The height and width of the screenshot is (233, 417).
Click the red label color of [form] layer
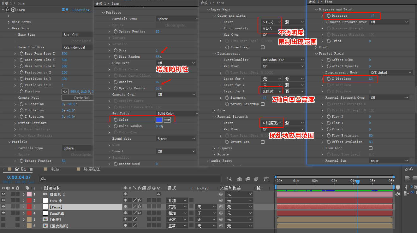click(x=29, y=207)
